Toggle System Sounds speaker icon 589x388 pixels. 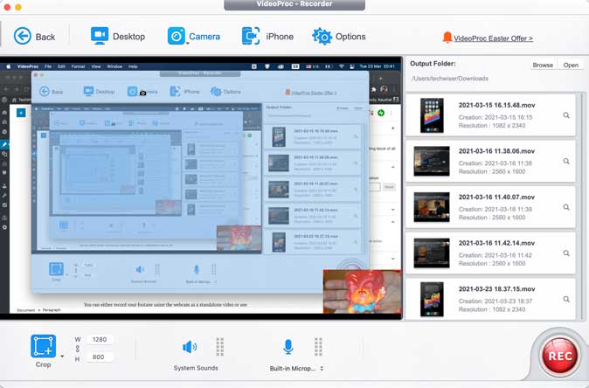(190, 347)
